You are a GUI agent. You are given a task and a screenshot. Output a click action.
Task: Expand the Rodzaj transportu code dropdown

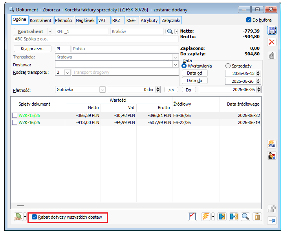[68, 73]
